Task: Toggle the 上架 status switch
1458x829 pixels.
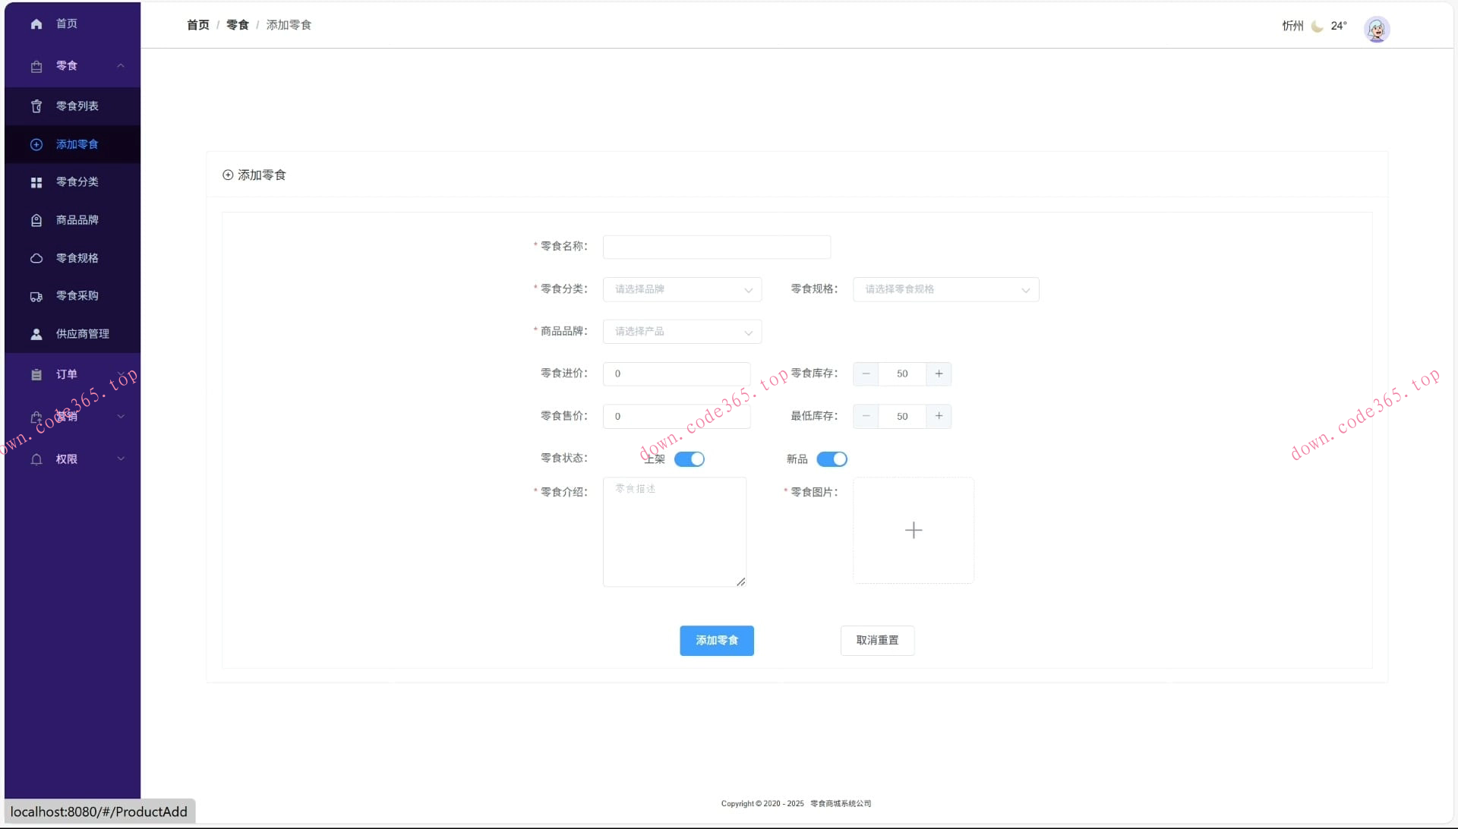Action: pos(689,459)
